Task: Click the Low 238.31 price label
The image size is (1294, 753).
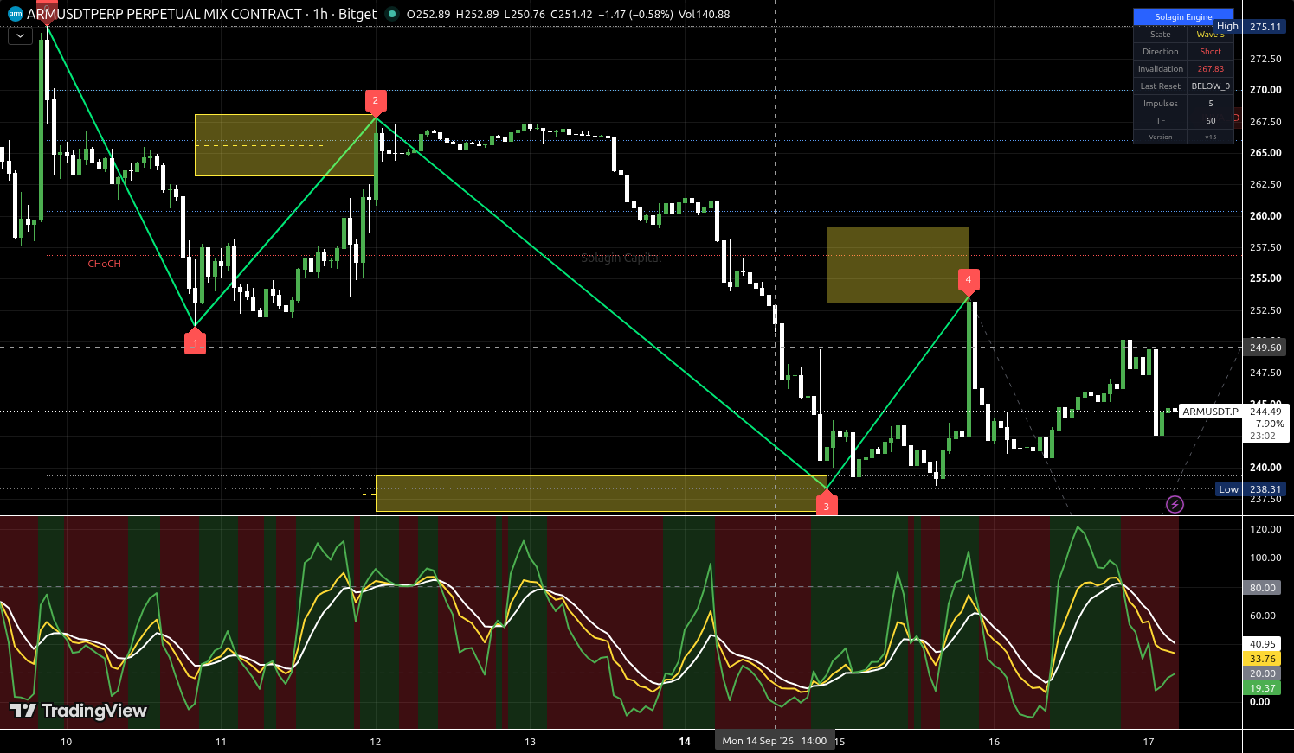Action: 1251,489
